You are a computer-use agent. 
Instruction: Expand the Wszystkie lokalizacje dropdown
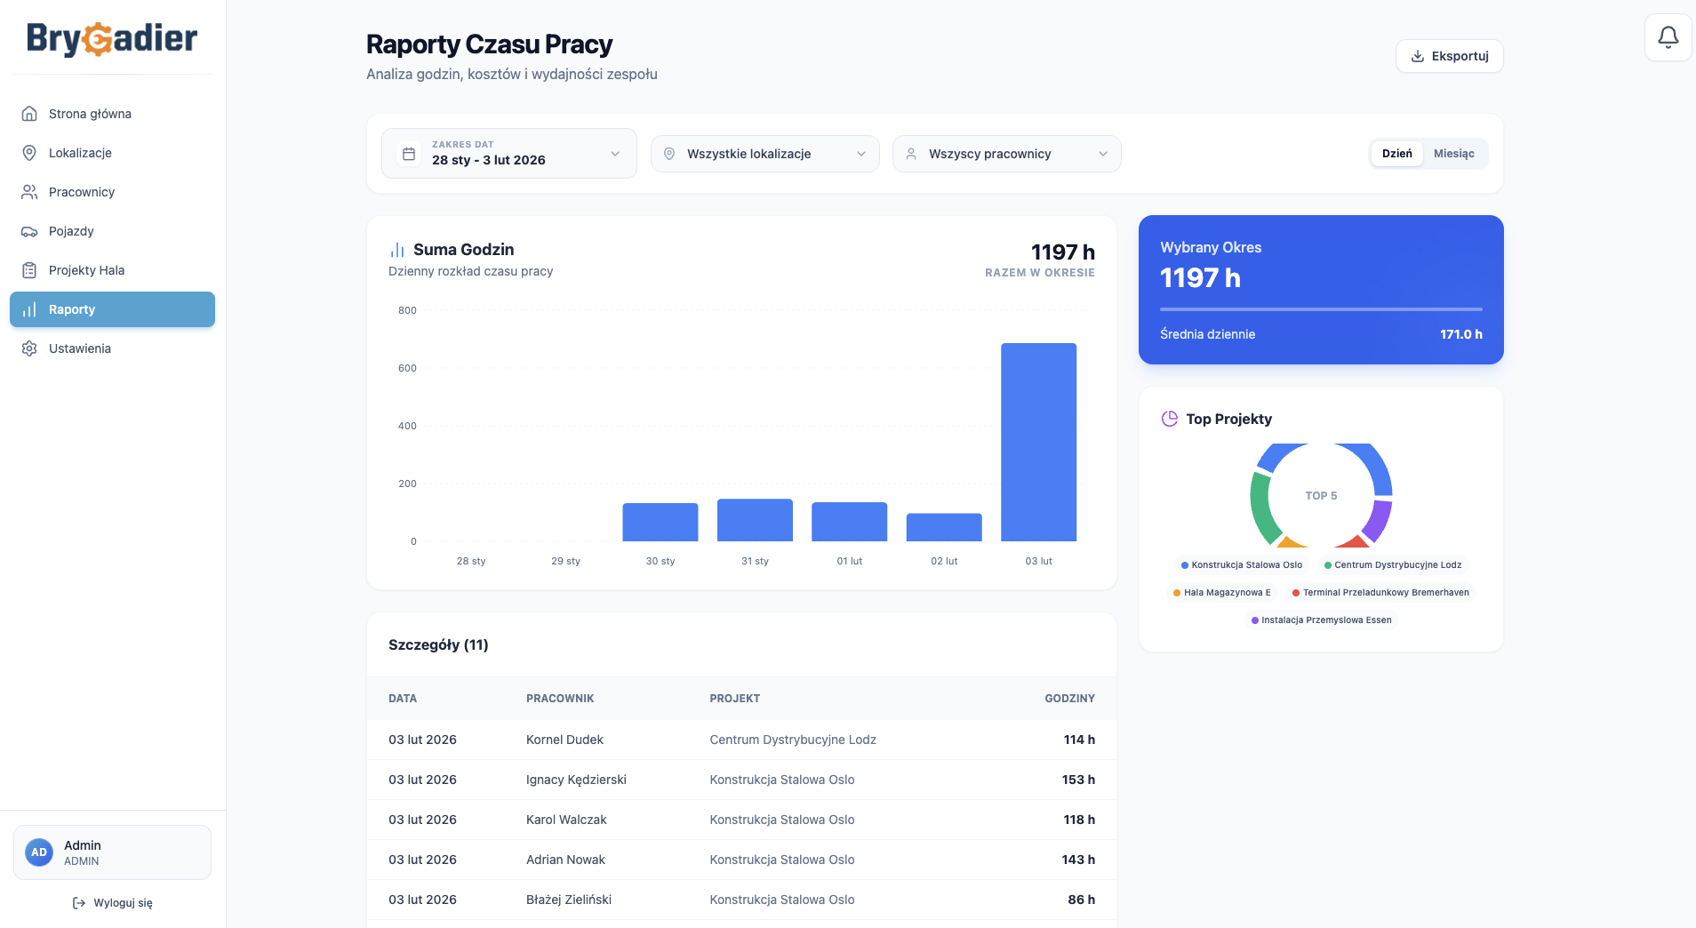pos(765,154)
